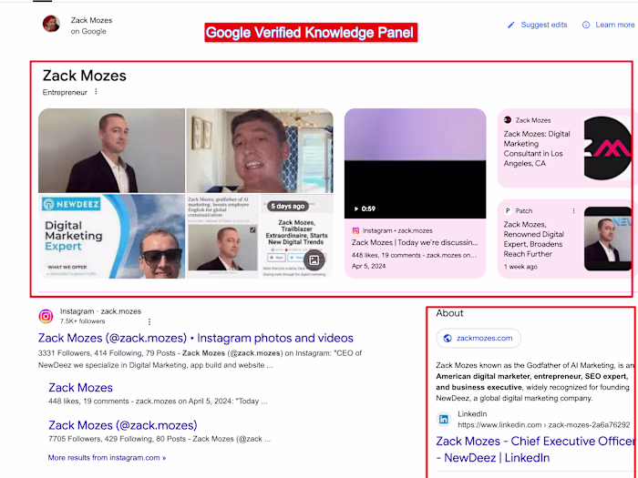638x478 pixels.
Task: Open the Learn more link
Action: point(615,25)
